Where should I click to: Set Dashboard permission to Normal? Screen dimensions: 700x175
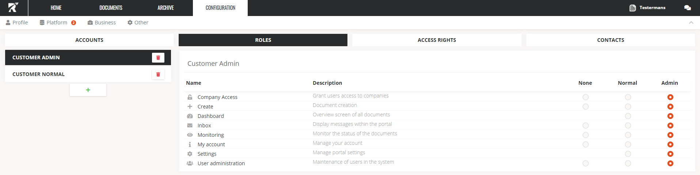(628, 116)
